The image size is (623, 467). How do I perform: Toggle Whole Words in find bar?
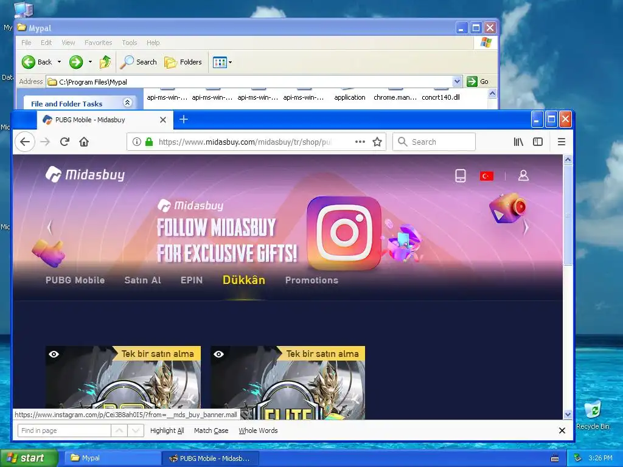tap(258, 431)
